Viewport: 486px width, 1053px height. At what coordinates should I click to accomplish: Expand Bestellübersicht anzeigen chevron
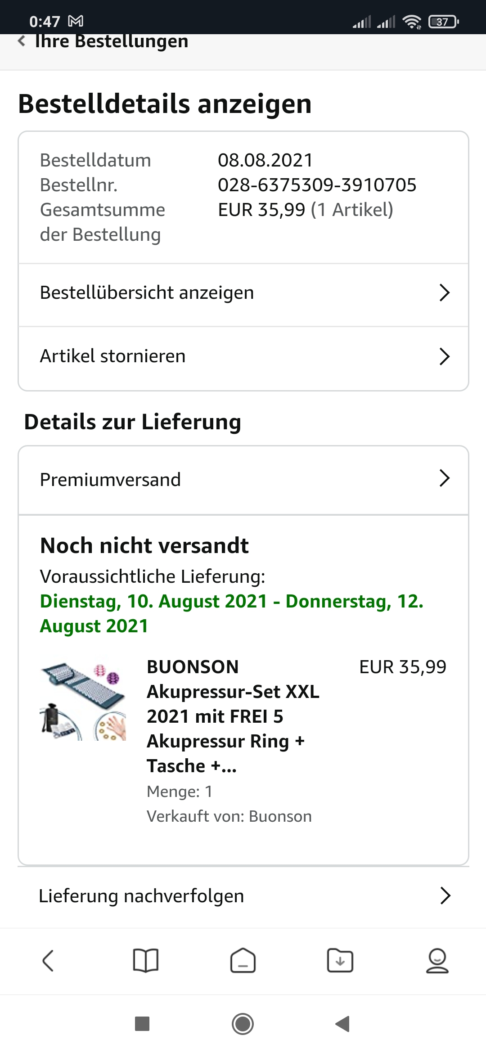coord(445,292)
